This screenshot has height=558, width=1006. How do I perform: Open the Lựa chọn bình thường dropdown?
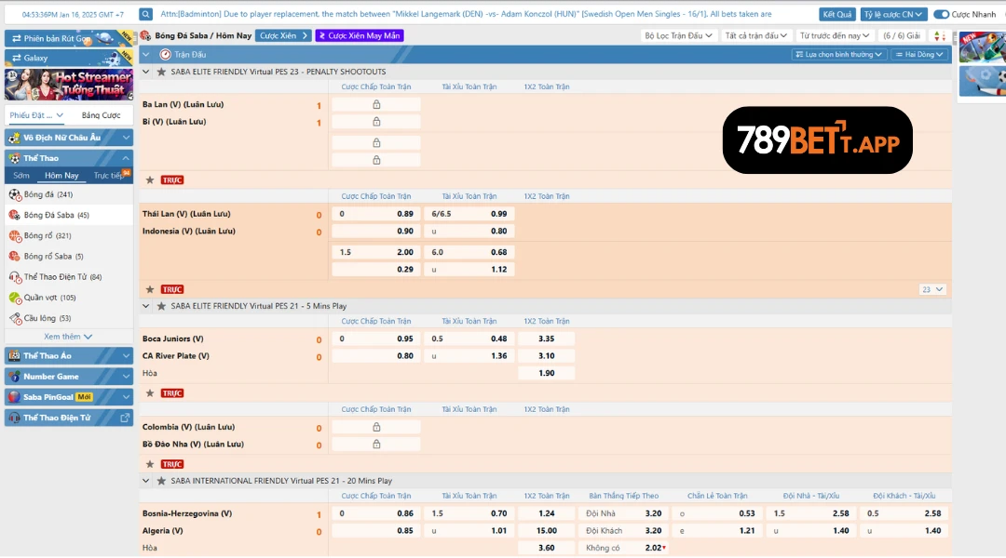pyautogui.click(x=838, y=55)
